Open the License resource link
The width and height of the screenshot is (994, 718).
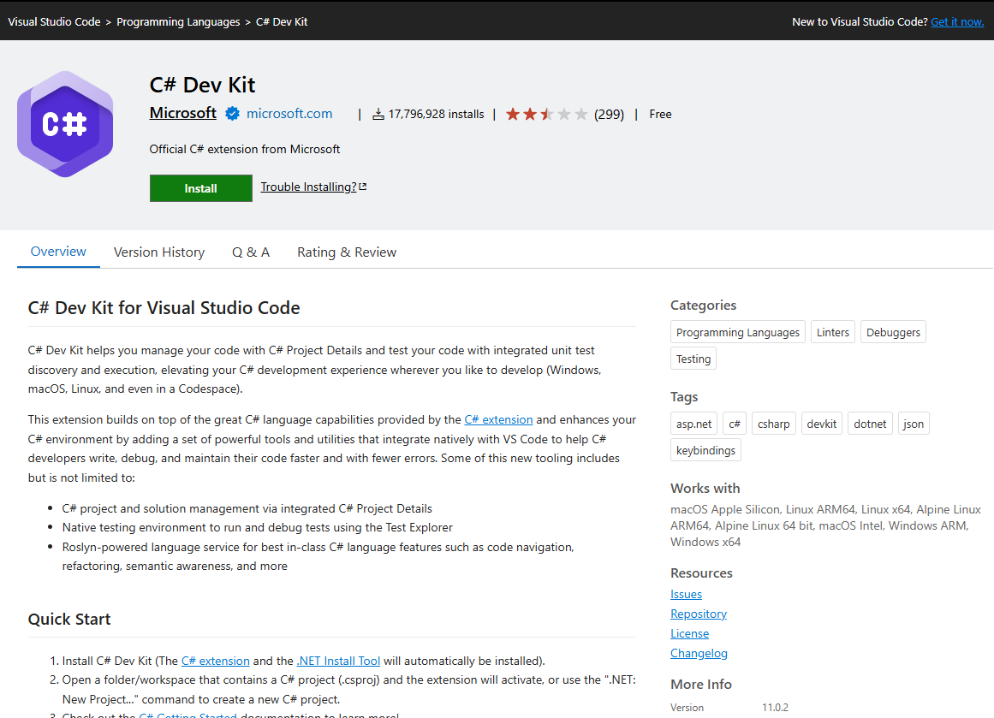point(690,634)
